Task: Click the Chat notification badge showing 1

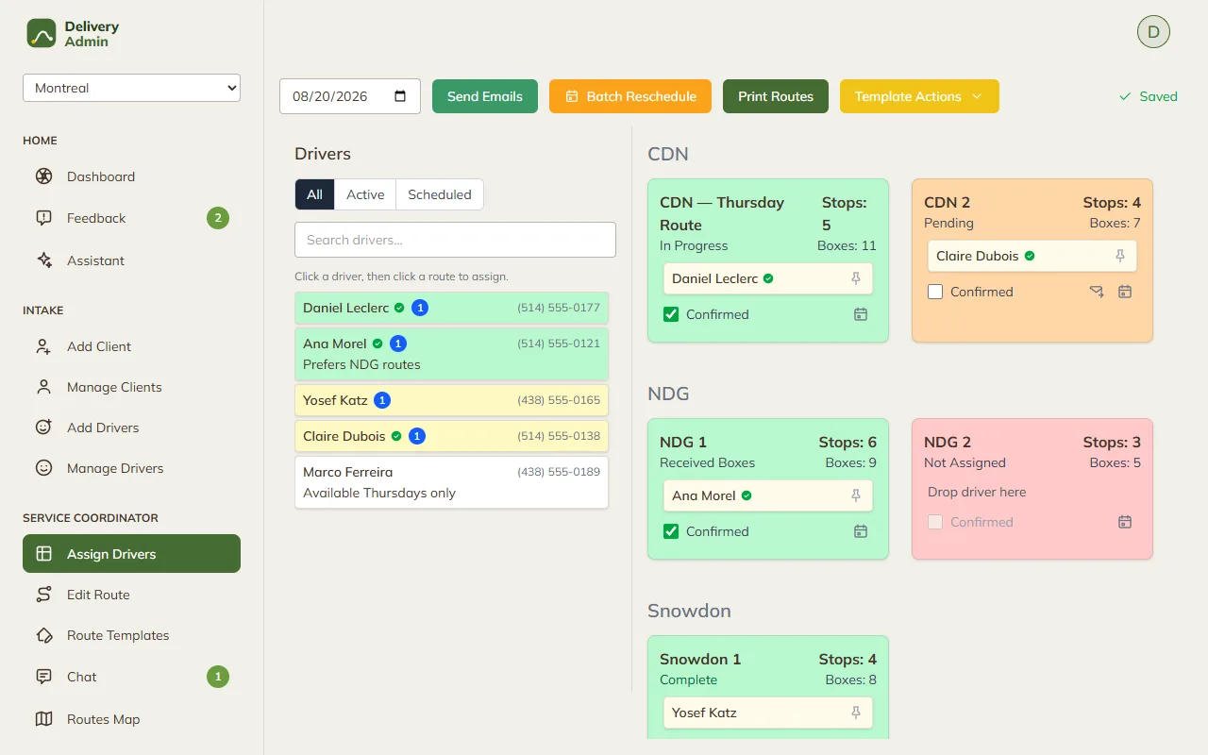Action: click(x=218, y=677)
